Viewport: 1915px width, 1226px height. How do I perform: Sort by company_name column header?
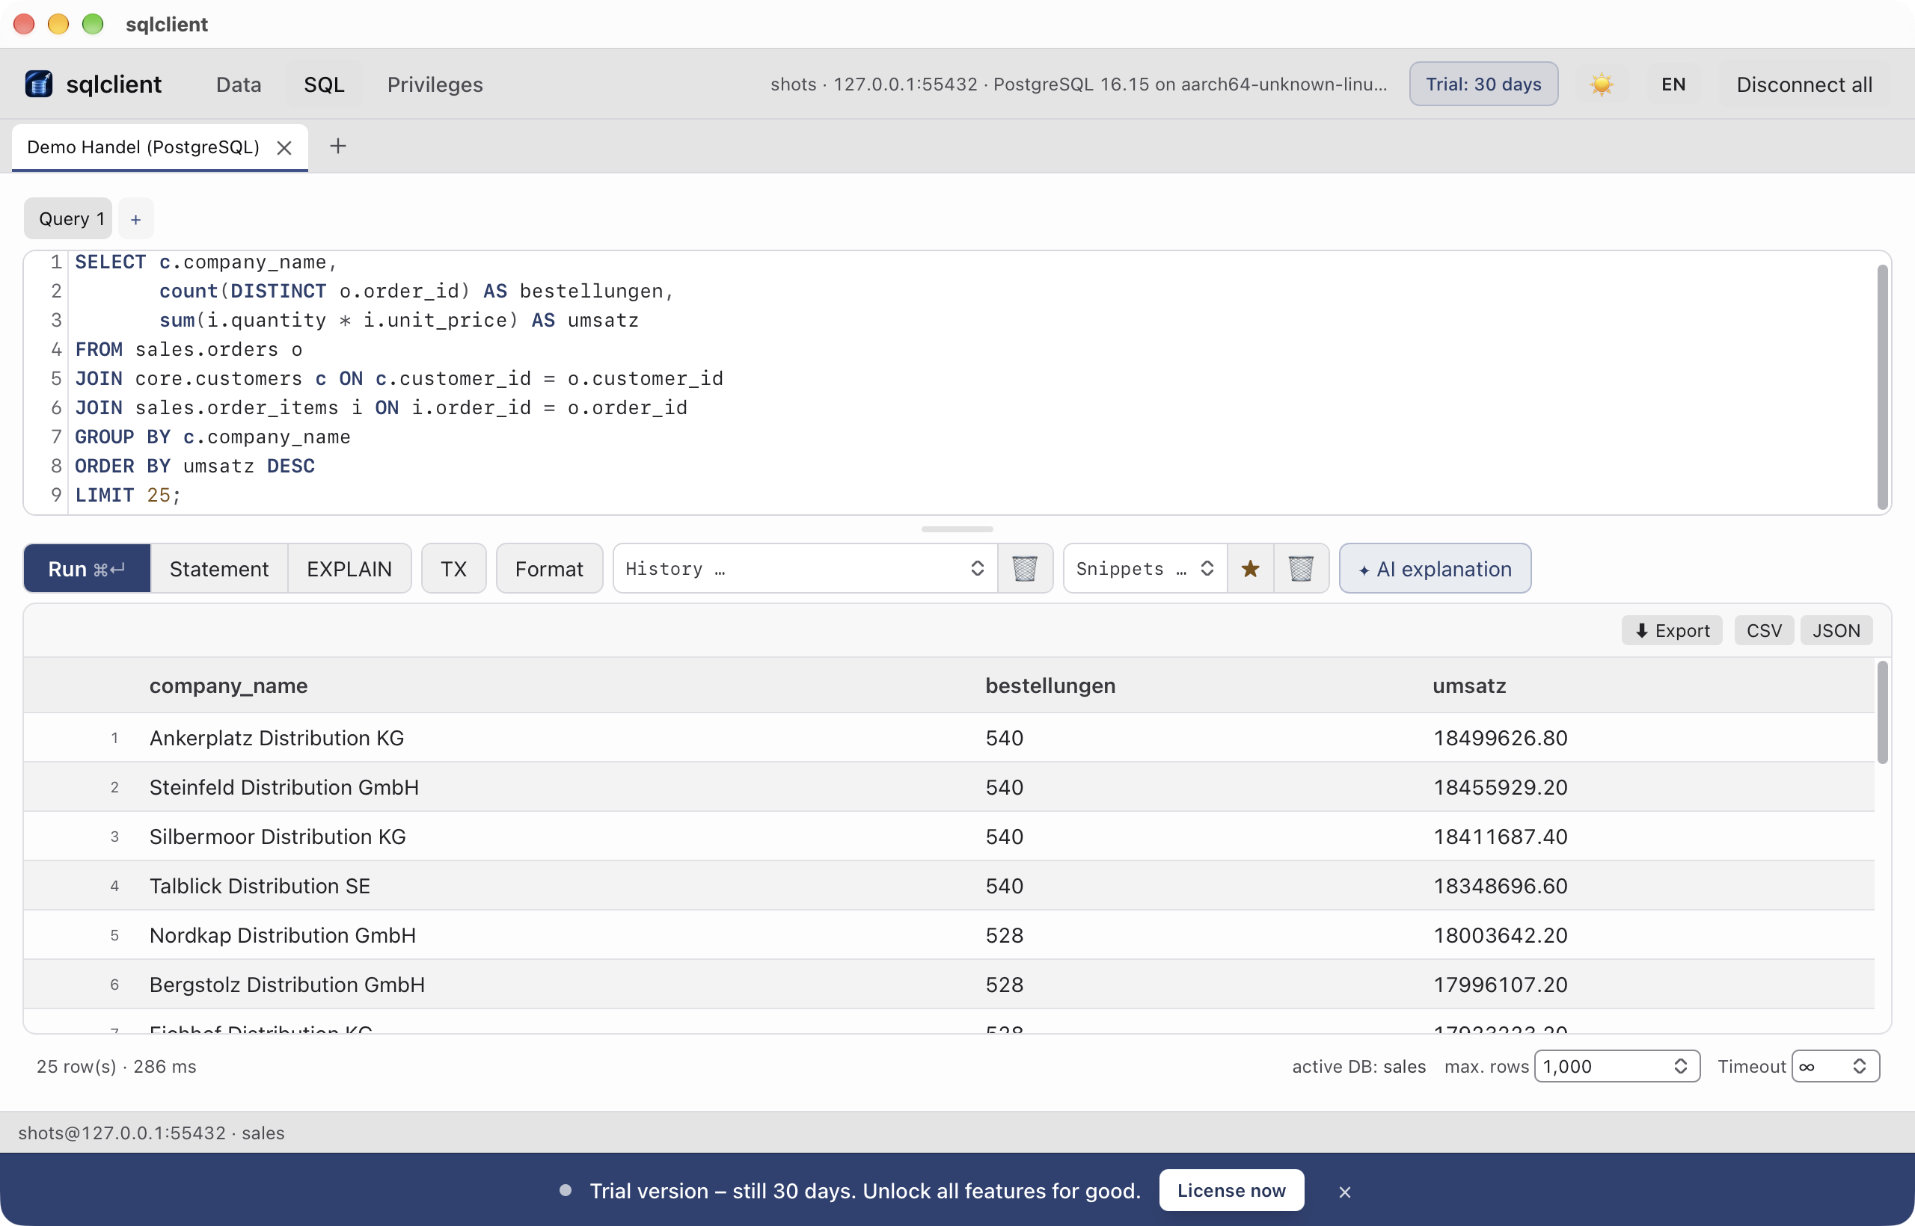point(228,686)
